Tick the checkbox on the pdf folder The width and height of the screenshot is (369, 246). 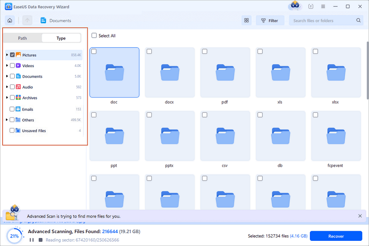coord(204,52)
